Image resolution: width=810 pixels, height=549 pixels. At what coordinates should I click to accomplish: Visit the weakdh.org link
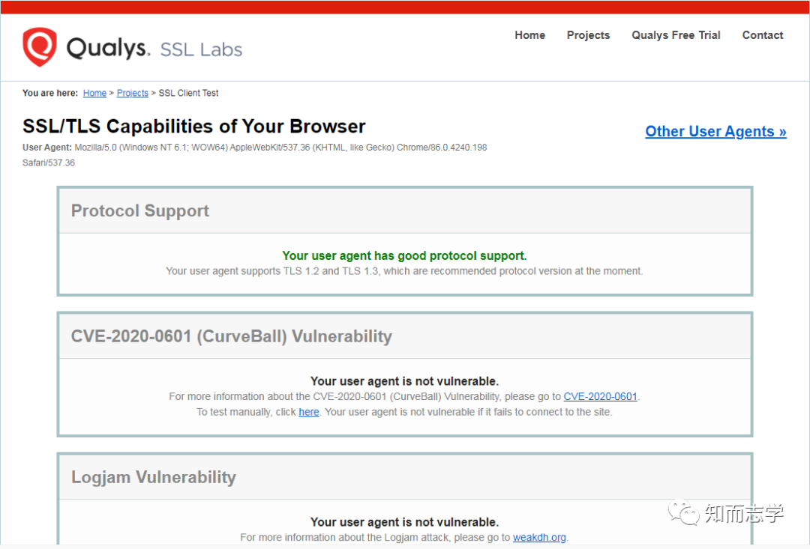pyautogui.click(x=539, y=537)
